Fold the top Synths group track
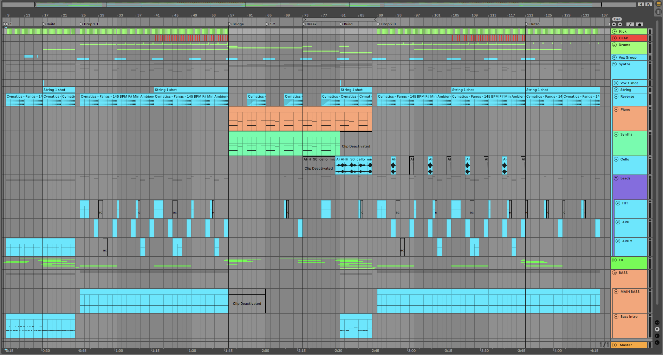The height and width of the screenshot is (355, 663). click(x=615, y=64)
